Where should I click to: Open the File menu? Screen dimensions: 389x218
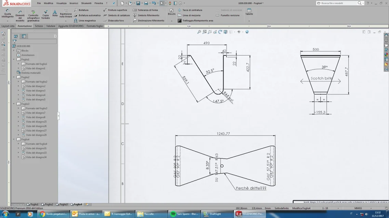(39, 3)
